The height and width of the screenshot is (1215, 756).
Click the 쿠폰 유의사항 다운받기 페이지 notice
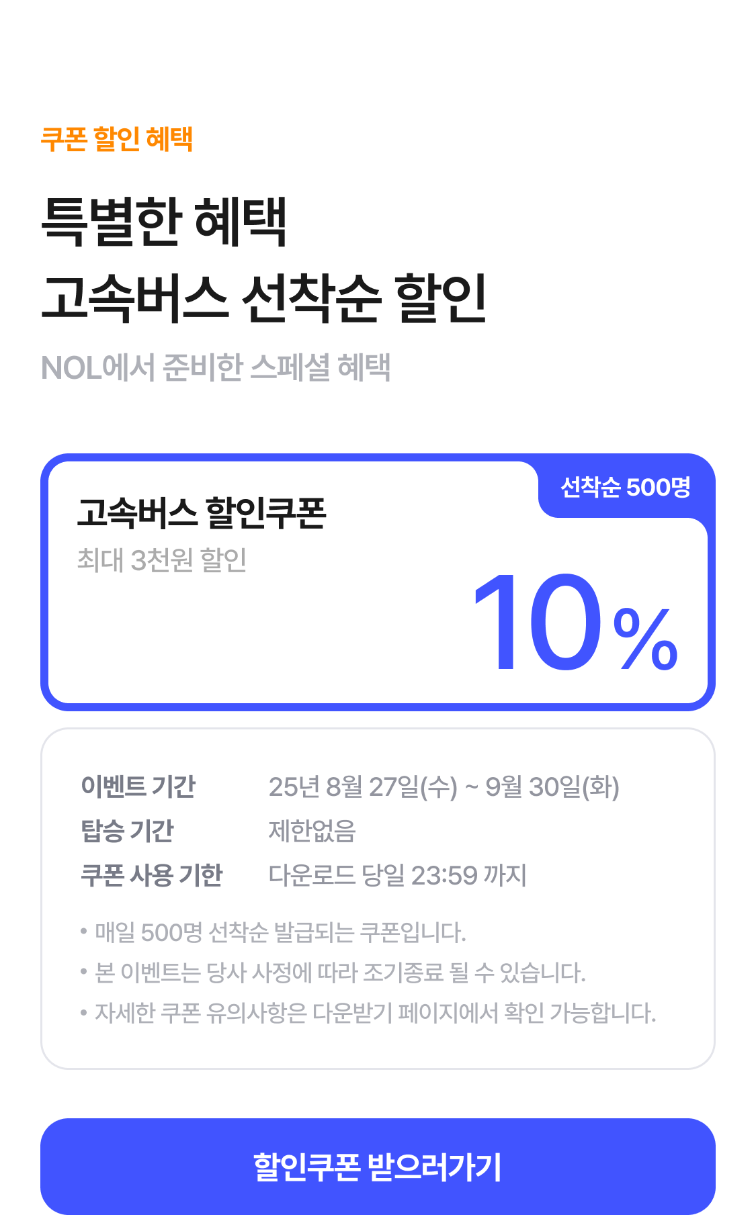click(368, 1013)
